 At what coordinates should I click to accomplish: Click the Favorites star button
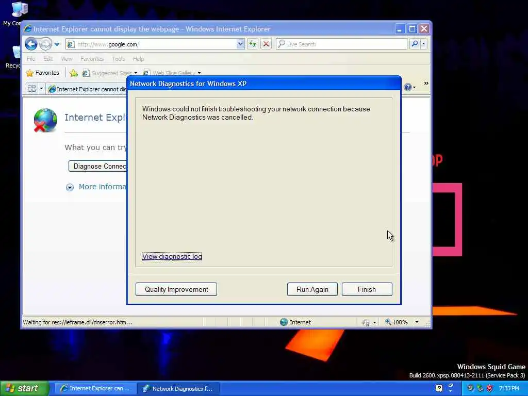coord(43,73)
